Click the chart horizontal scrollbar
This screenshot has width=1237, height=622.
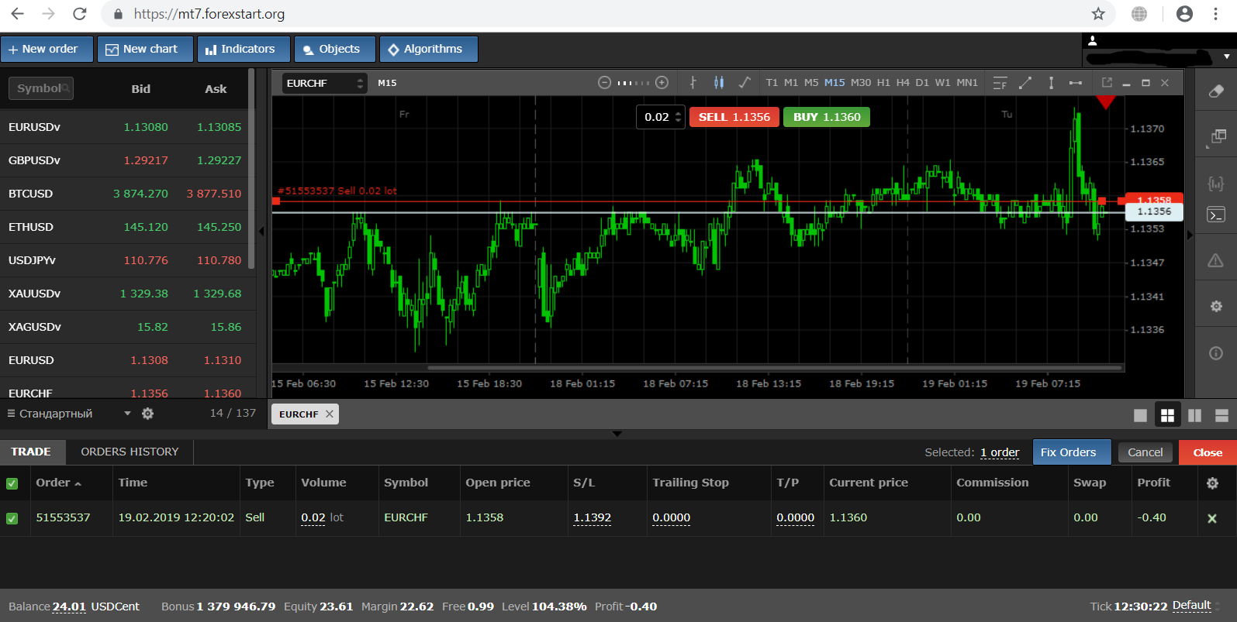(774, 368)
